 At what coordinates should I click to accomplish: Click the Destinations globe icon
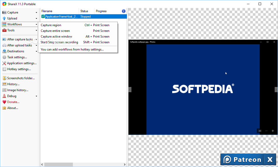coord(4,51)
